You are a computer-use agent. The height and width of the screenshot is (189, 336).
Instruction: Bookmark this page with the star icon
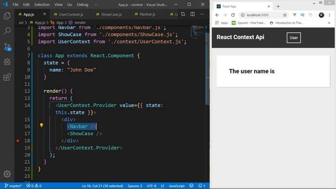[x=285, y=15]
